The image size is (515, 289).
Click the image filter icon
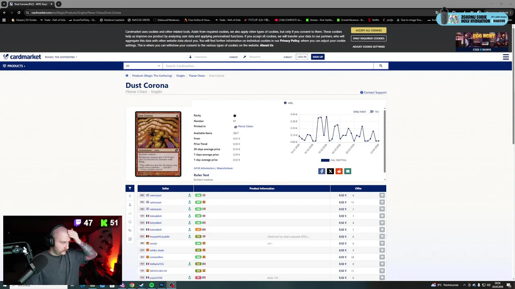[x=130, y=239]
